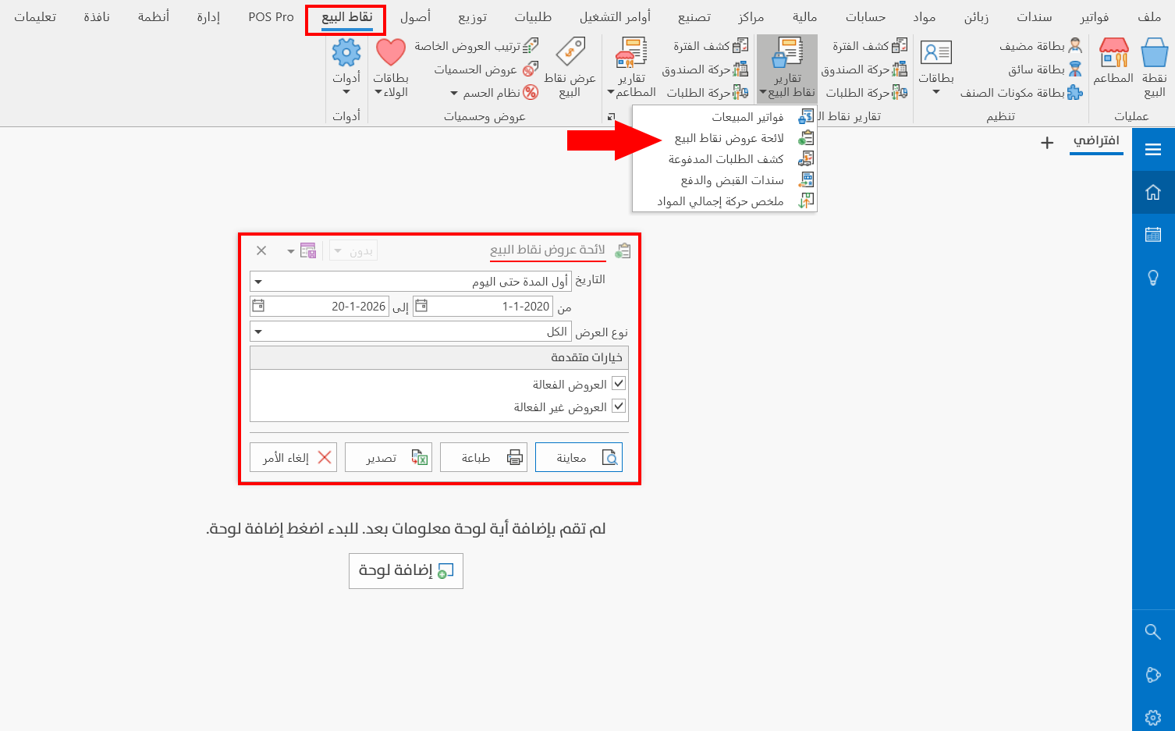This screenshot has height=731, width=1175.
Task: Open settings gear in sidebar
Action: [1153, 717]
